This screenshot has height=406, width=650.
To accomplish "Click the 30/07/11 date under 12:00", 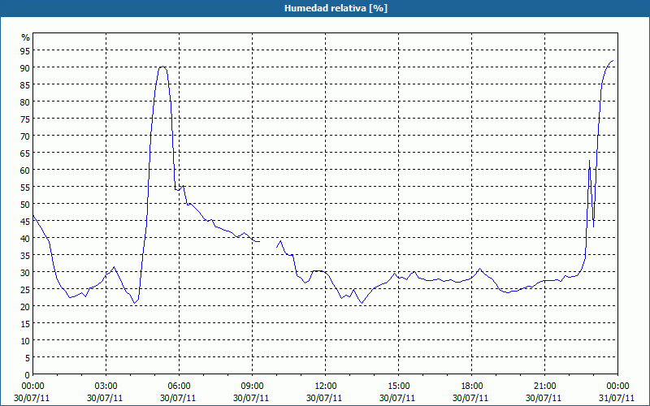I will click(x=324, y=398).
